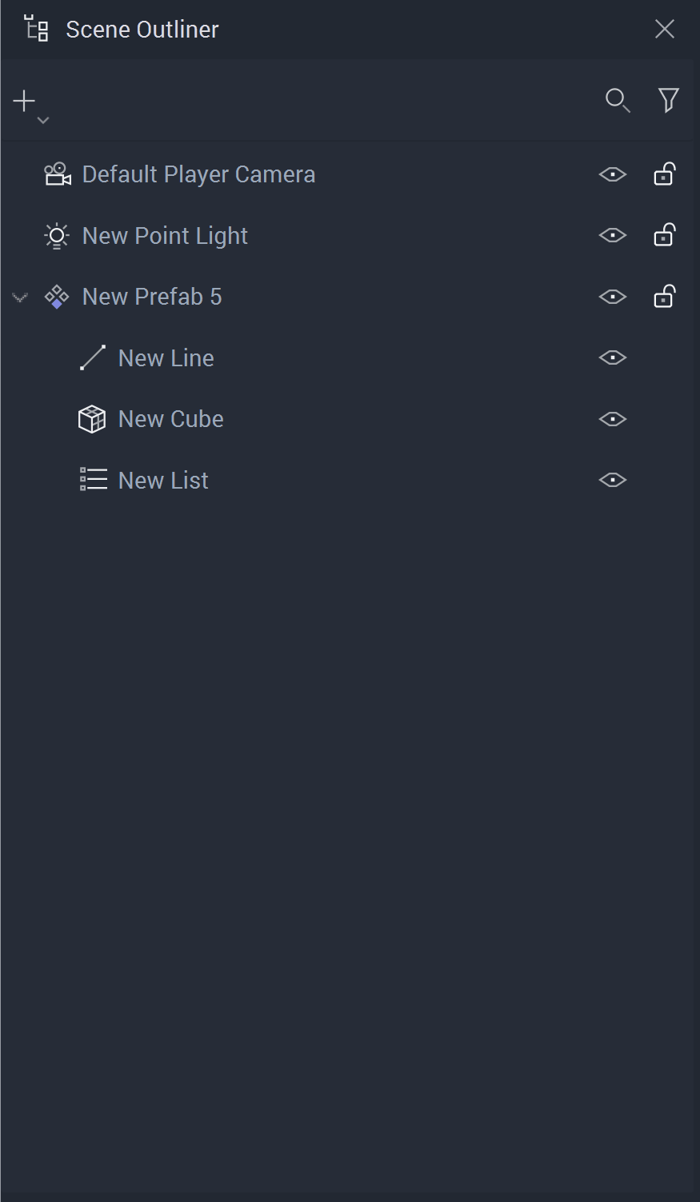Open the add object plus dropdown
700x1202 pixels.
(x=29, y=105)
